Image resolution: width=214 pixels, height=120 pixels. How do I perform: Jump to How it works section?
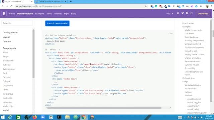[x=188, y=23]
